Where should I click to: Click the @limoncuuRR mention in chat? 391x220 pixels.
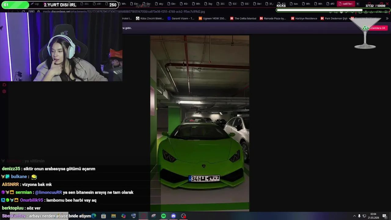[49, 193]
